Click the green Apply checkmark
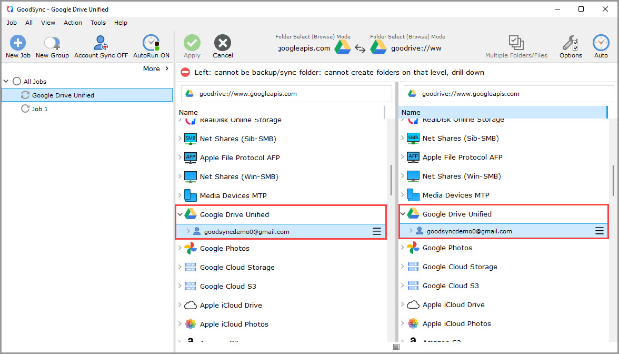619x354 pixels. pos(192,43)
